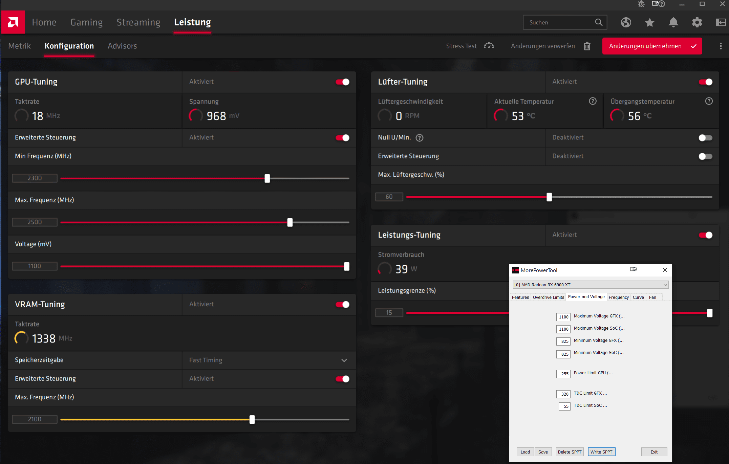This screenshot has height=464, width=729.
Task: Click TDC Limit GFX field 320
Action: (563, 394)
